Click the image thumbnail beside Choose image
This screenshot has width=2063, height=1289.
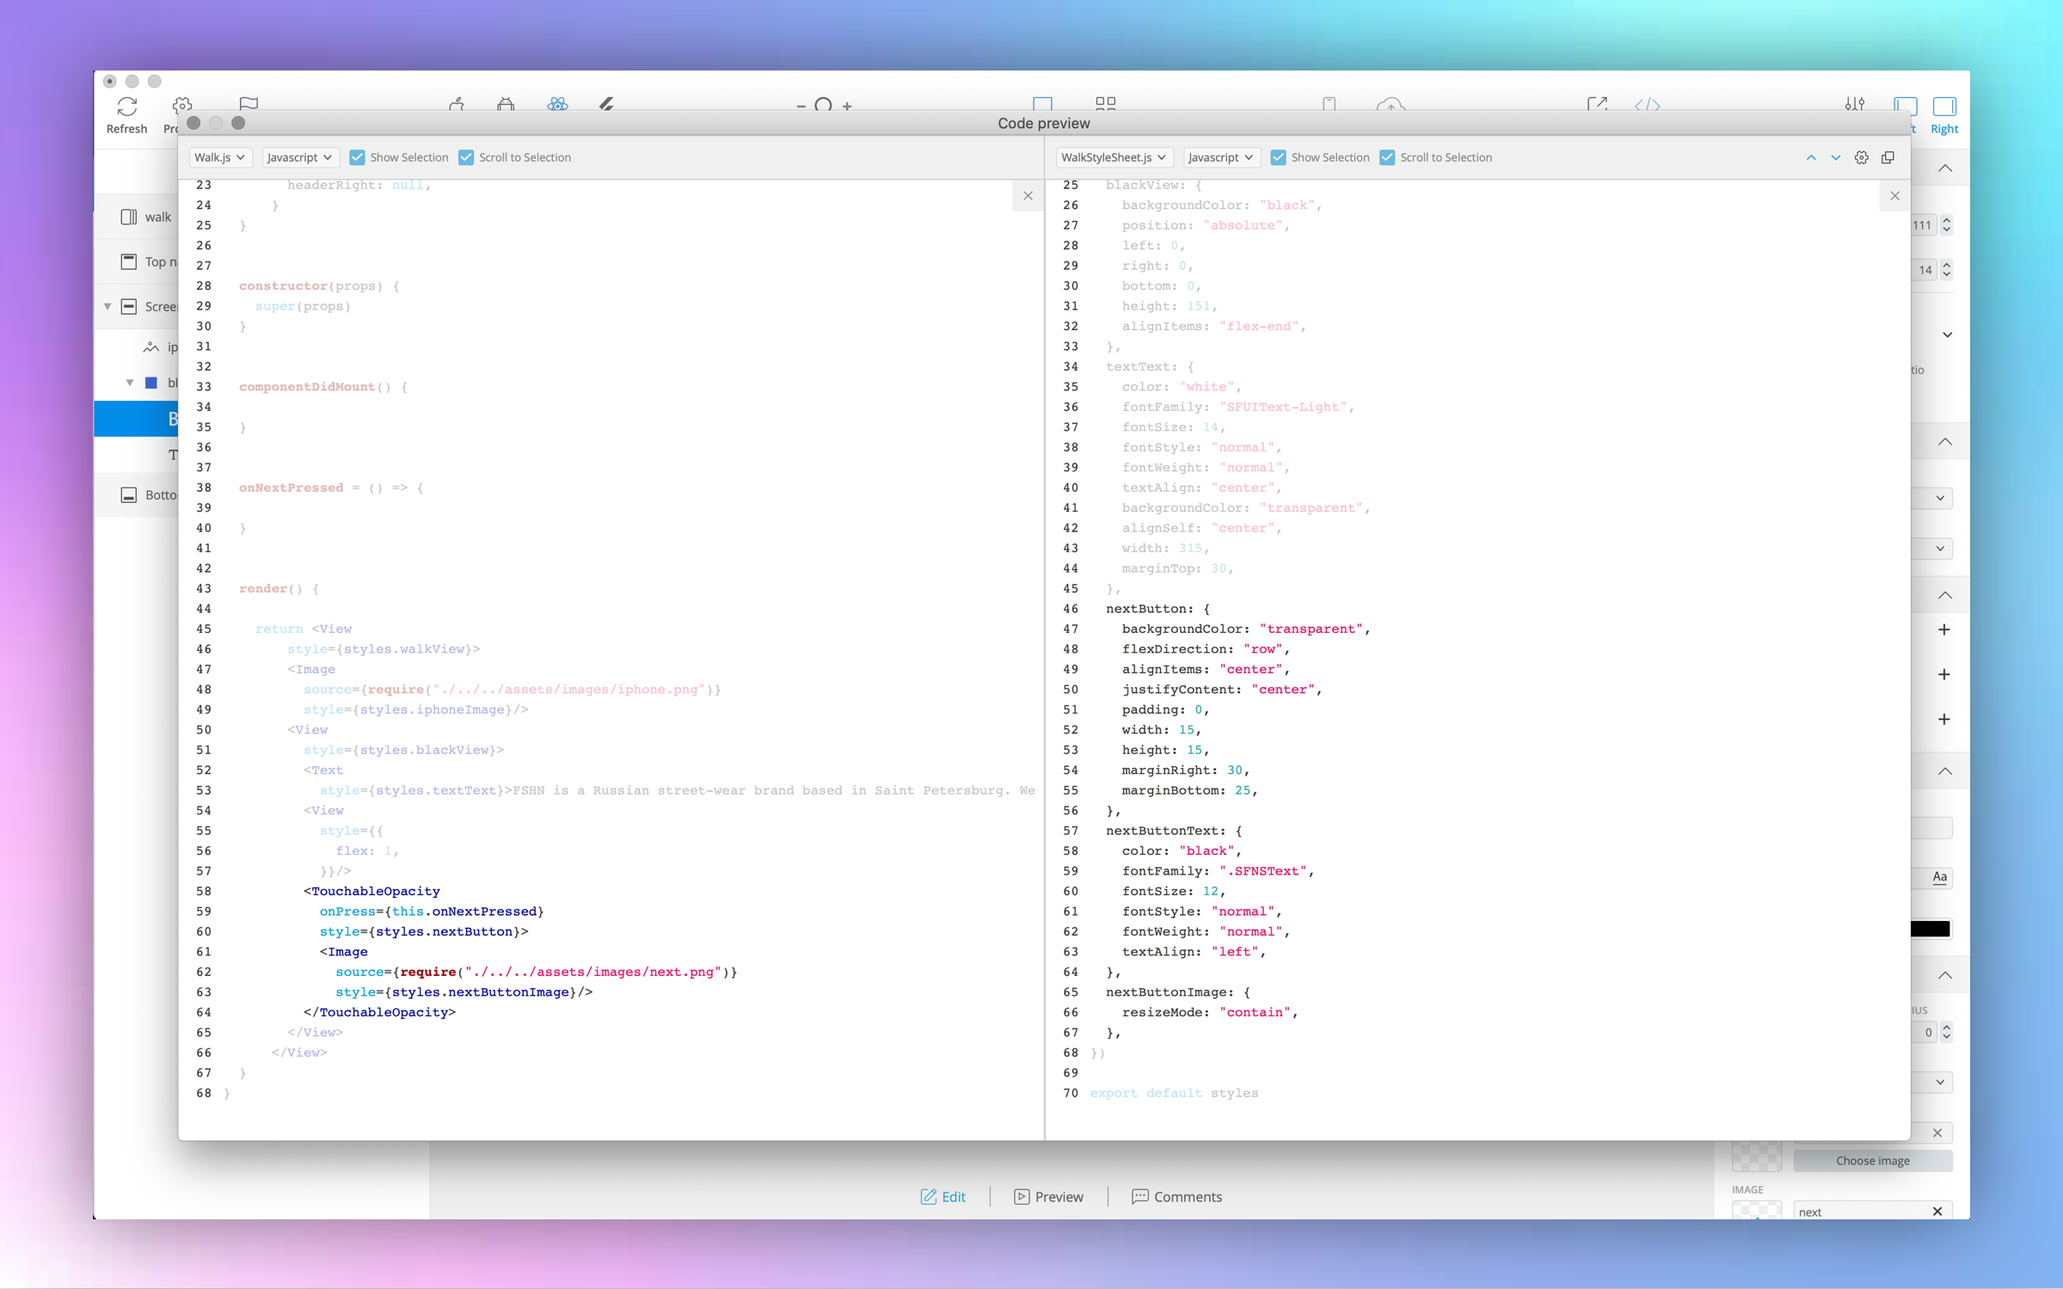(1756, 1156)
